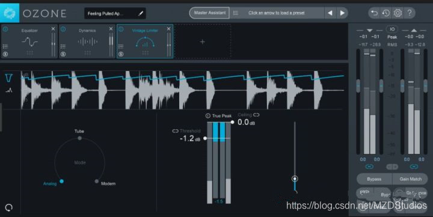Click the character slider knob right of meter
The image size is (433, 217).
[x=295, y=179]
